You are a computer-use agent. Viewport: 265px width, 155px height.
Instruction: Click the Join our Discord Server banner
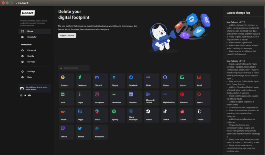point(35,88)
